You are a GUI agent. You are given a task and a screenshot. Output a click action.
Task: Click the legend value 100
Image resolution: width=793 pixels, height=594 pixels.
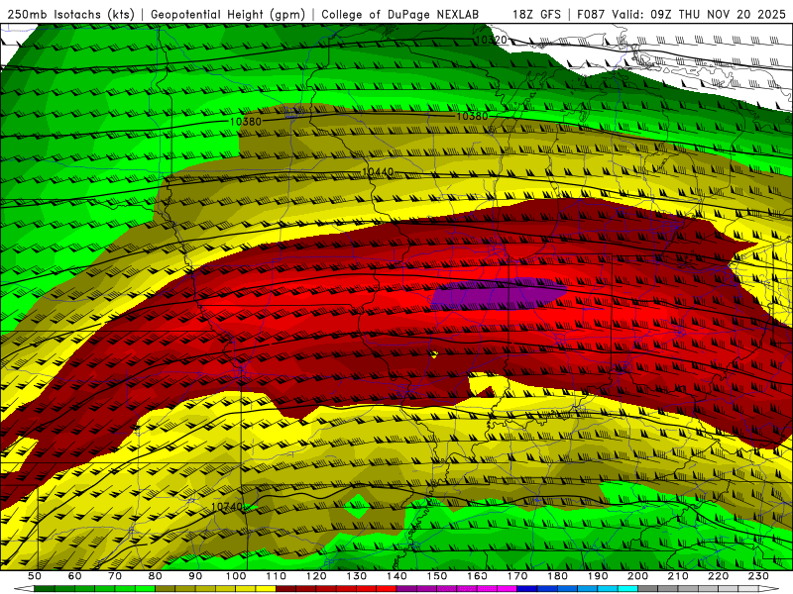click(236, 576)
